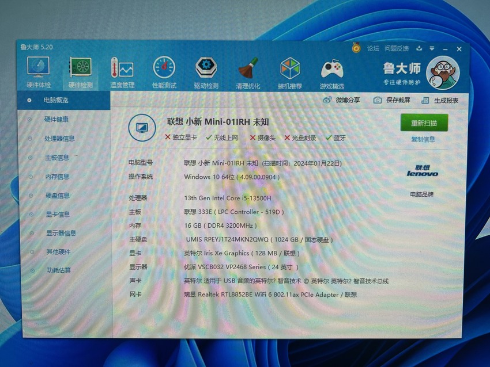The height and width of the screenshot is (367, 490).
Task: Click the Lenovo brand logo
Action: click(x=422, y=171)
